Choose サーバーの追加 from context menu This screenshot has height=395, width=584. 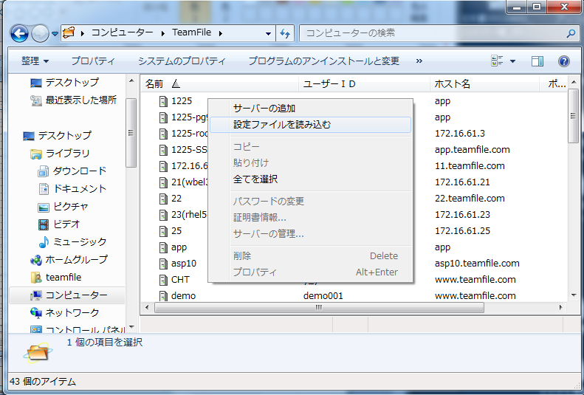(264, 109)
